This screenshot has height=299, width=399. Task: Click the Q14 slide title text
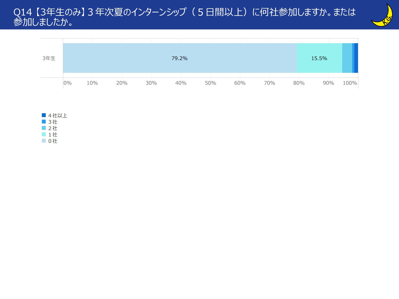184,17
